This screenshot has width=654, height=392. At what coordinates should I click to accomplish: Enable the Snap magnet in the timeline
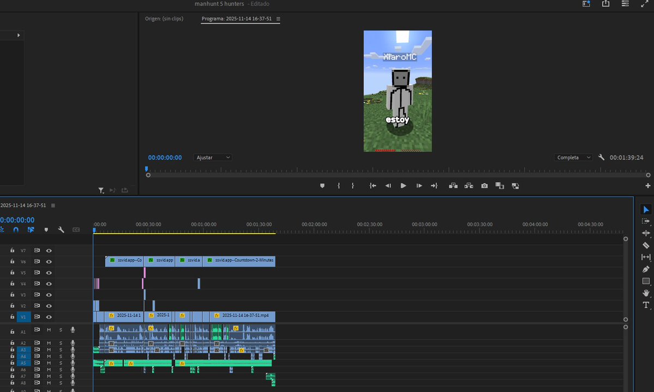16,230
